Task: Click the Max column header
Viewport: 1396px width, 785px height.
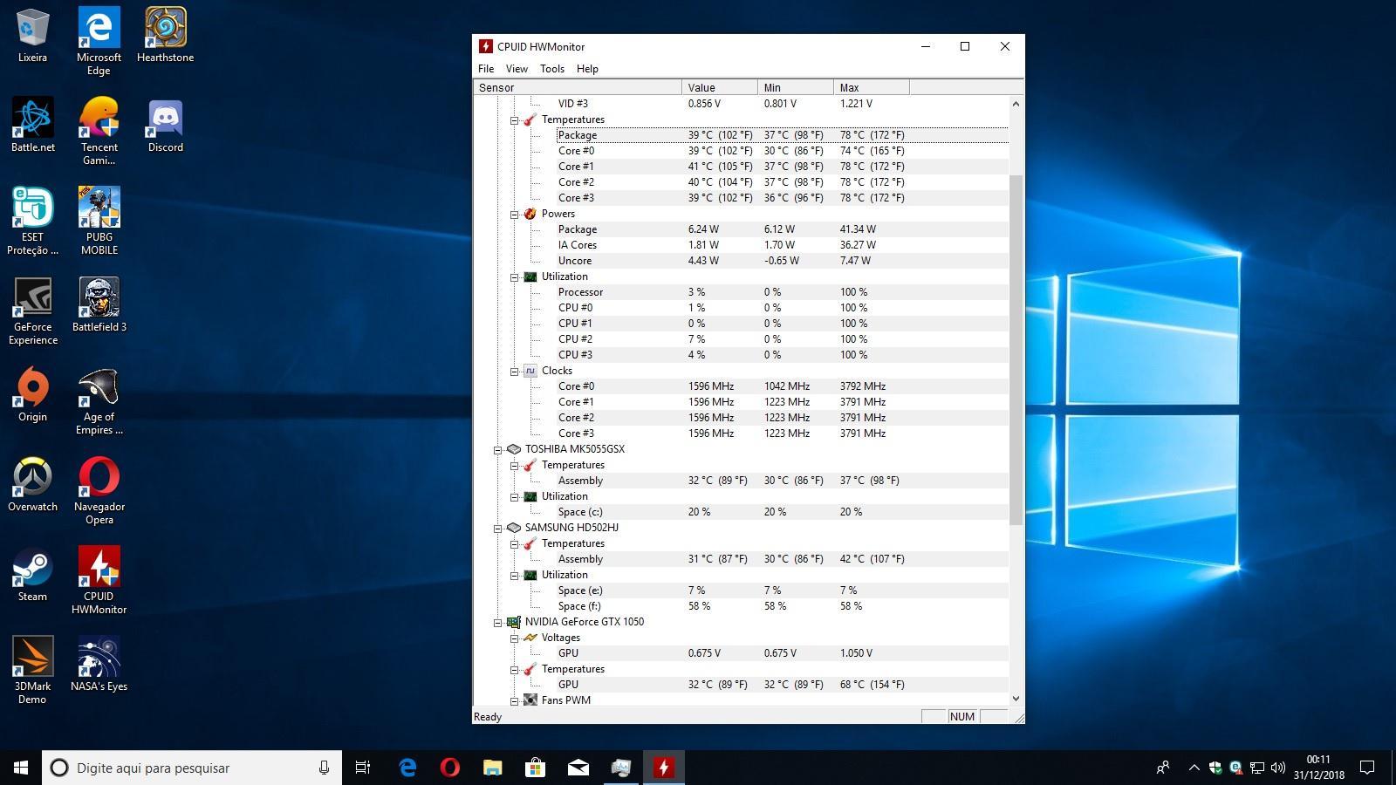Action: (872, 87)
